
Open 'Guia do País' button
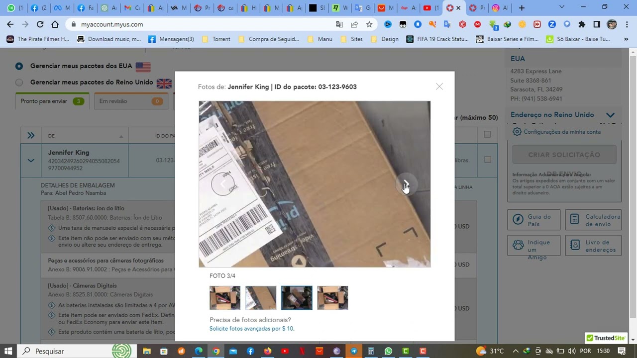[534, 220]
